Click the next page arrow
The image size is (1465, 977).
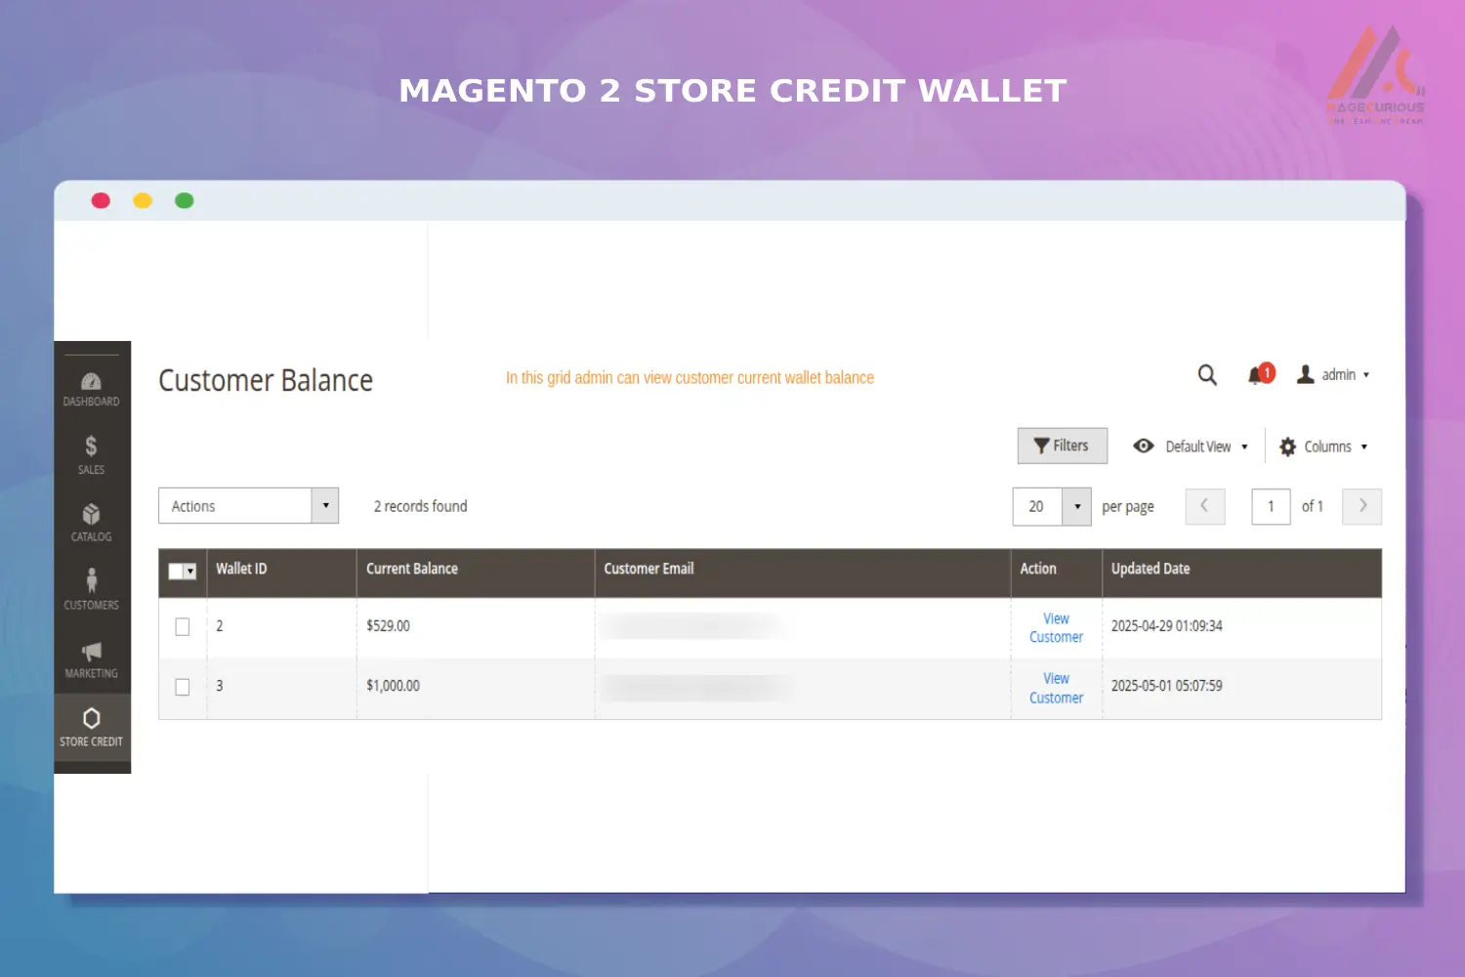click(1361, 506)
